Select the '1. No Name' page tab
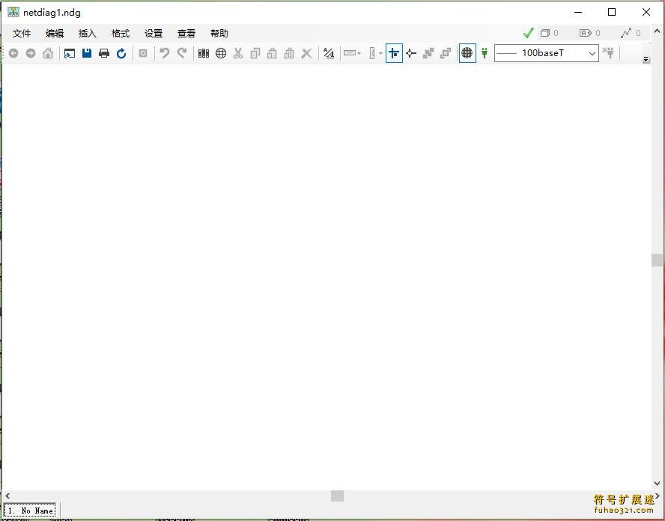Screen dimensions: 665x521 click(x=30, y=510)
